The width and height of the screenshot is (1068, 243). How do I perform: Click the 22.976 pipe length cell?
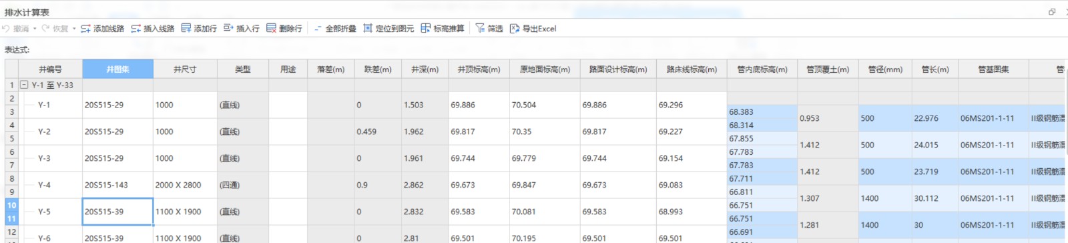pos(935,118)
